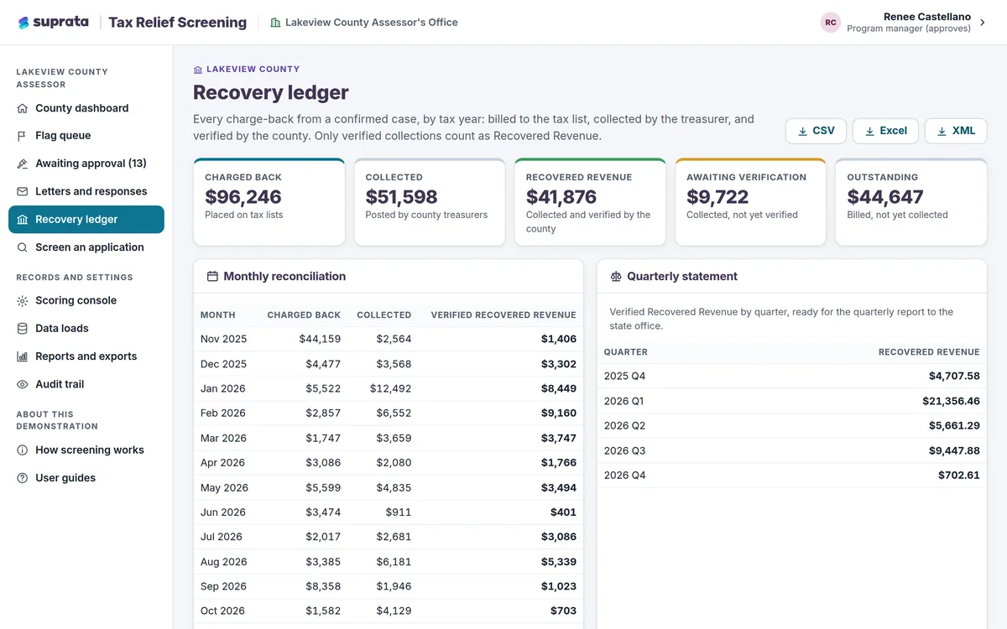The width and height of the screenshot is (1007, 629).
Task: Click the Suprata logo icon
Action: (x=23, y=23)
